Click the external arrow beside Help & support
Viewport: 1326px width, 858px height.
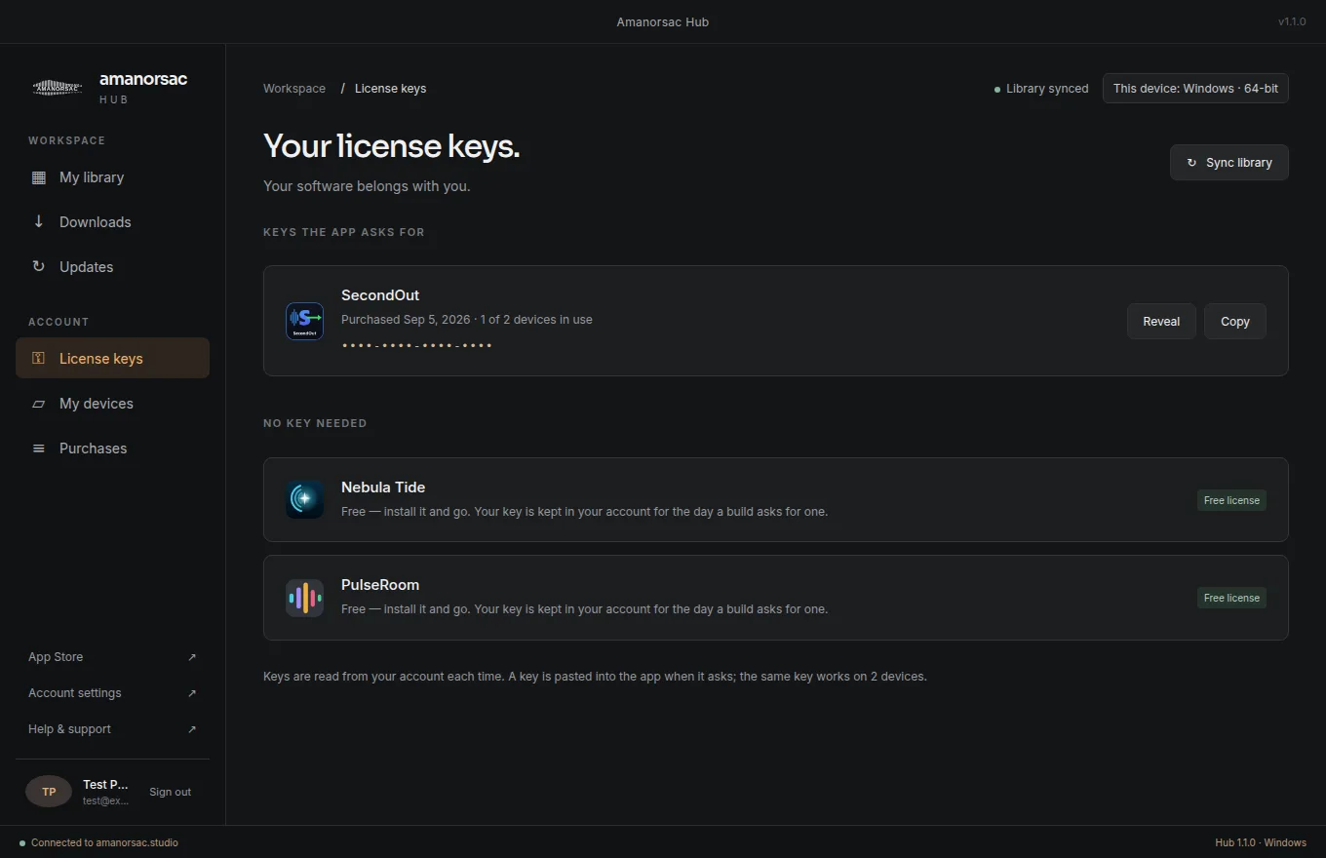click(192, 729)
